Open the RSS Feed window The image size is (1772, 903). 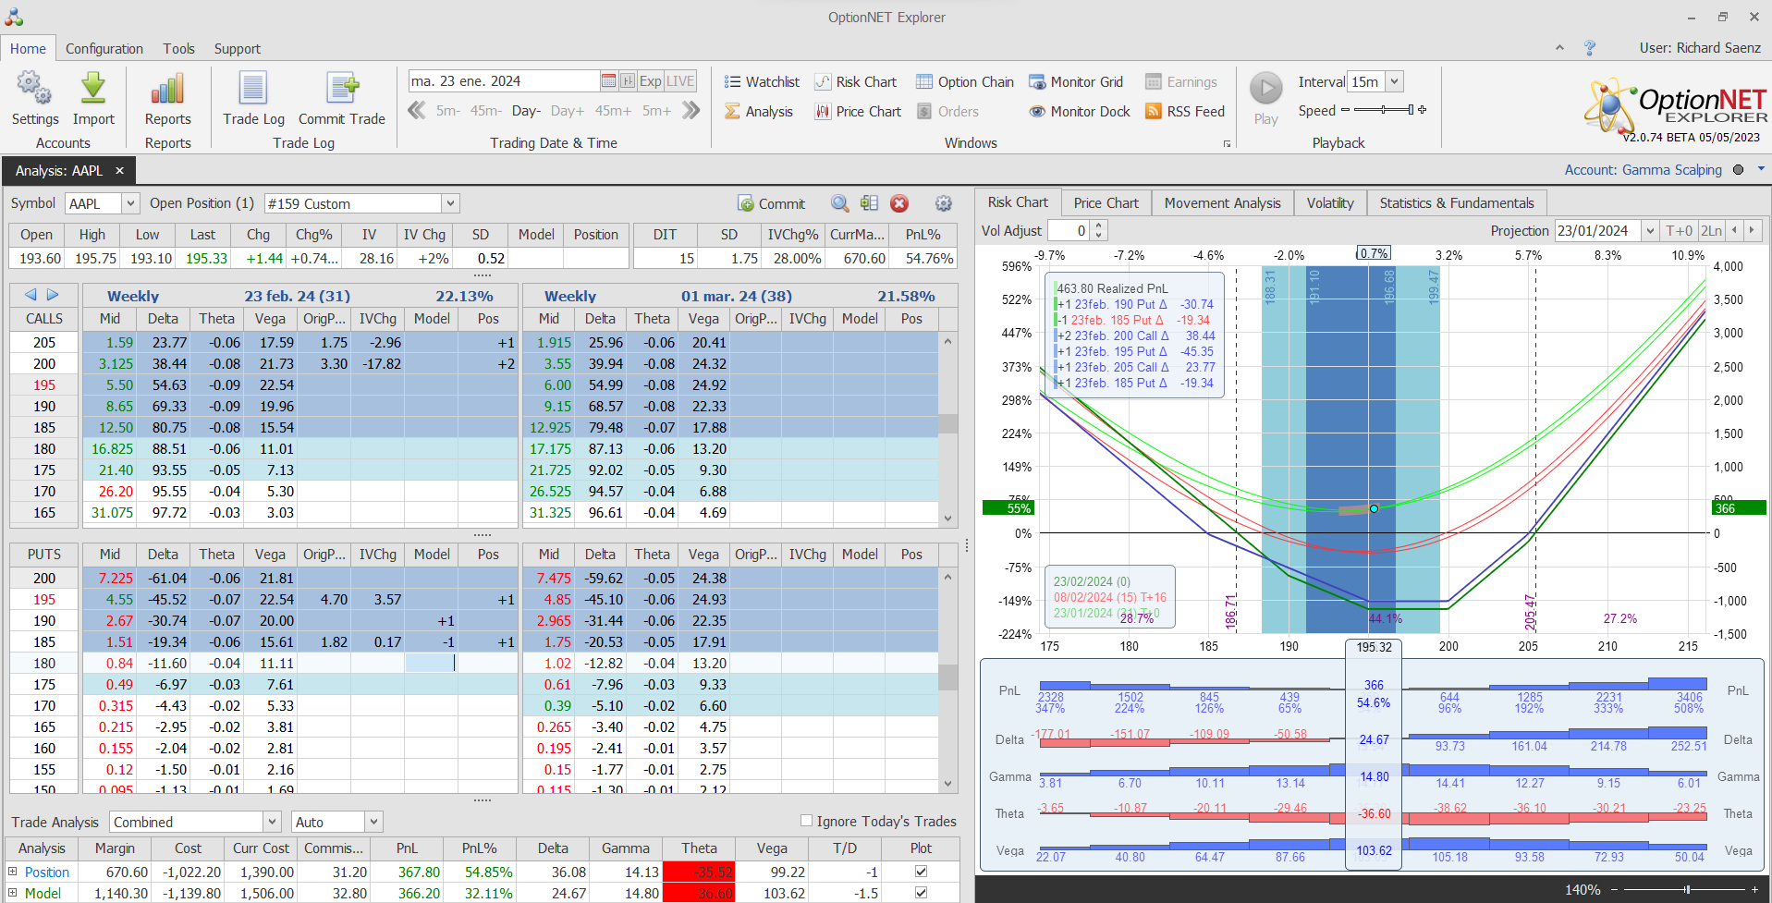(1185, 112)
